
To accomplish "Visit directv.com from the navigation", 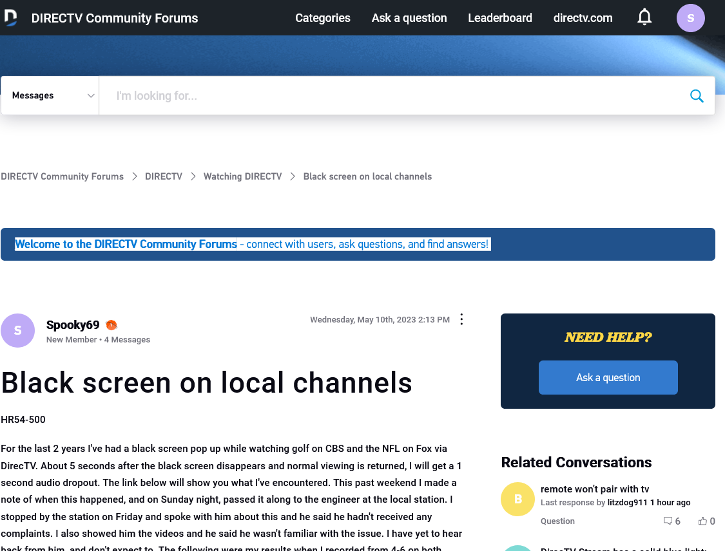I will (583, 17).
